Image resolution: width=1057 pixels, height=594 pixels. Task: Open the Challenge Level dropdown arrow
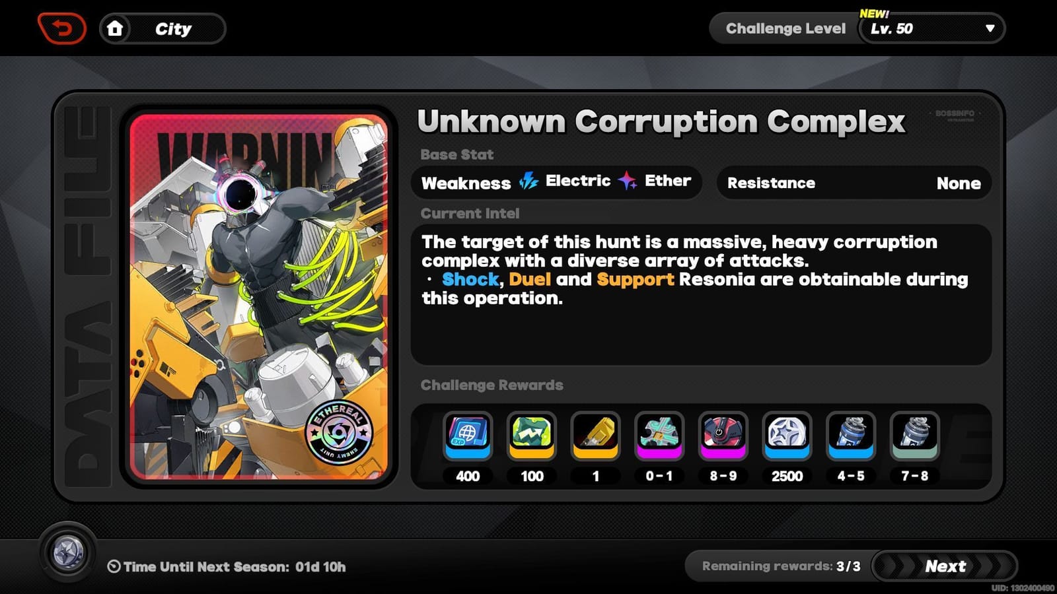990,28
